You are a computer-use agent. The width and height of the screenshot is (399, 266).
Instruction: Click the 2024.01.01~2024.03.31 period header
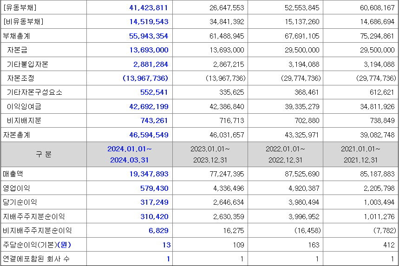(x=130, y=155)
